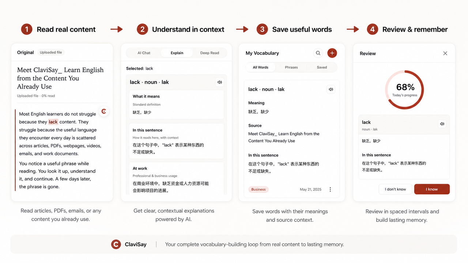Click the Source heading in vocabulary card
Viewport: 468px width, 263px height.
click(255, 125)
